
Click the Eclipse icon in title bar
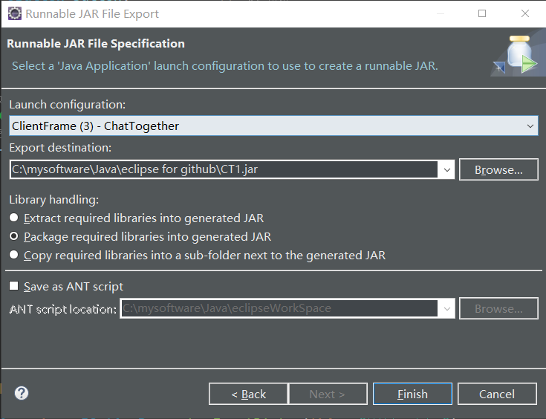15,13
